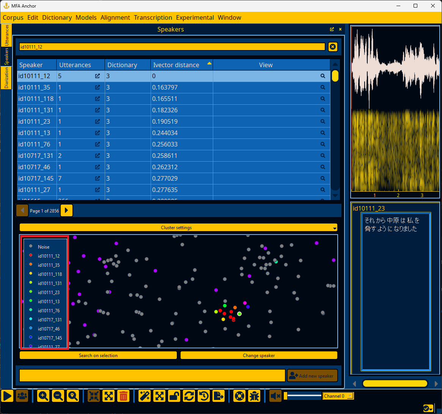This screenshot has height=414, width=442.
Task: Click the history revert clock icon
Action: pos(204,396)
